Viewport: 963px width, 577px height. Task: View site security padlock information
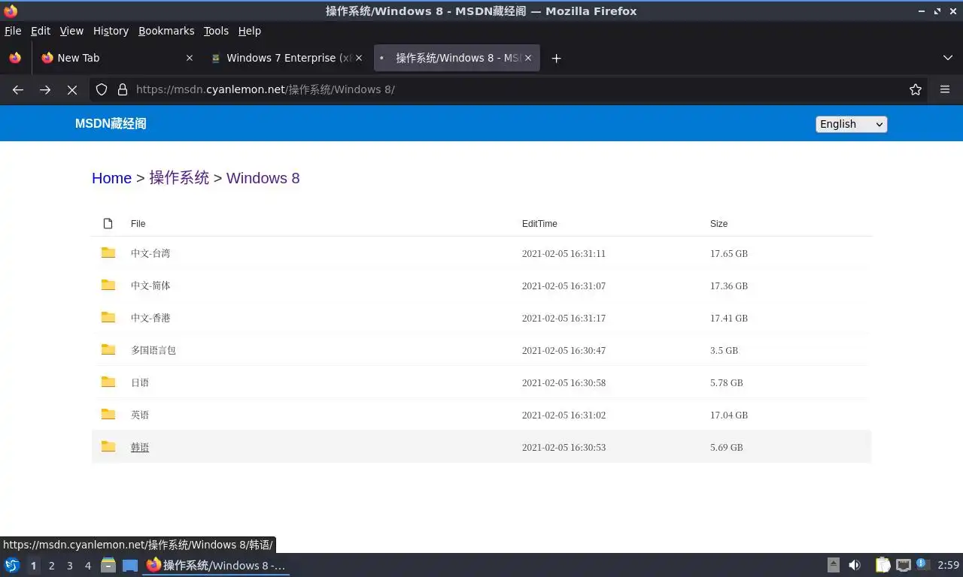pos(123,89)
